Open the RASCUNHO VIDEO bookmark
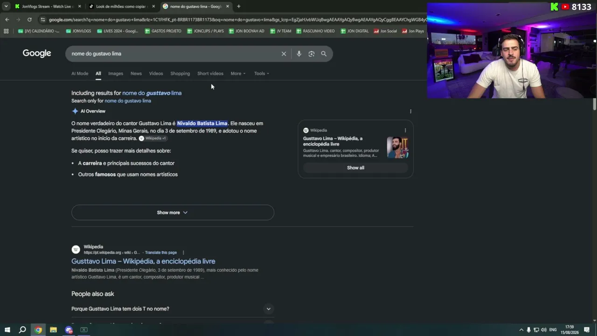The height and width of the screenshot is (336, 597). pyautogui.click(x=315, y=31)
